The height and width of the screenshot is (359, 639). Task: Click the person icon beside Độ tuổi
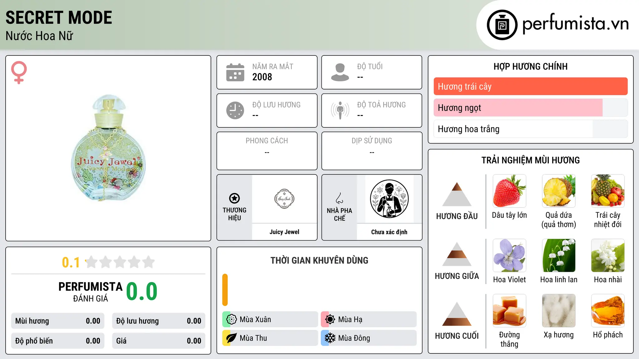(x=340, y=72)
